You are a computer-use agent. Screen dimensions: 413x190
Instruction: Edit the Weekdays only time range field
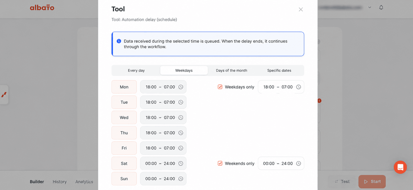(x=281, y=87)
